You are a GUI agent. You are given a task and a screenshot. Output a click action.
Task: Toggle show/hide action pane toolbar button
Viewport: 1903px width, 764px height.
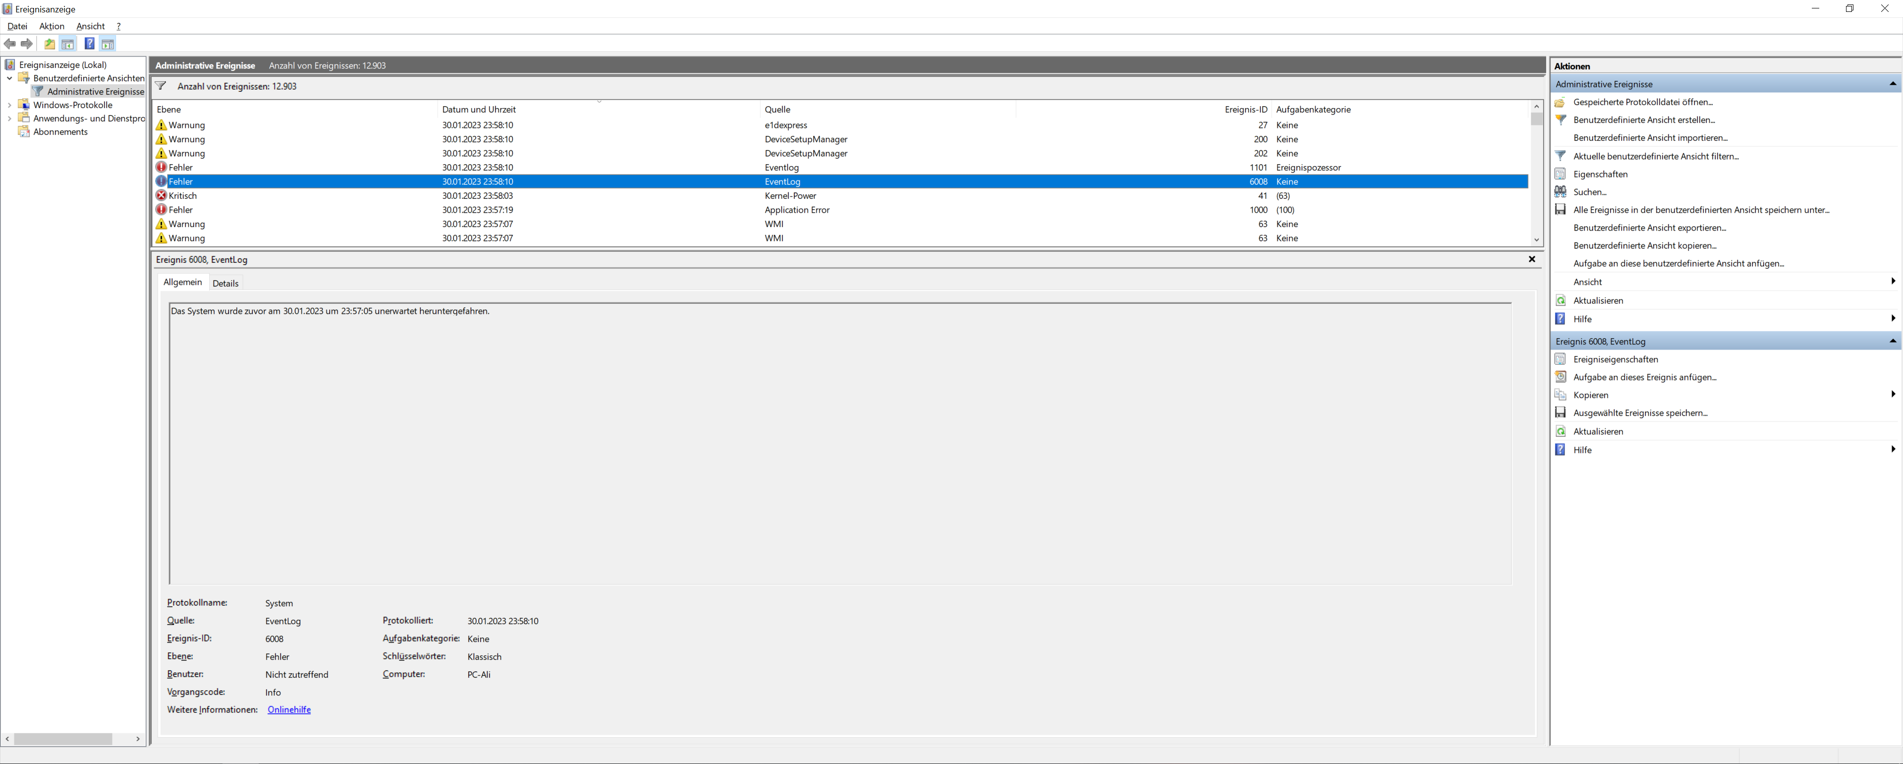(108, 44)
